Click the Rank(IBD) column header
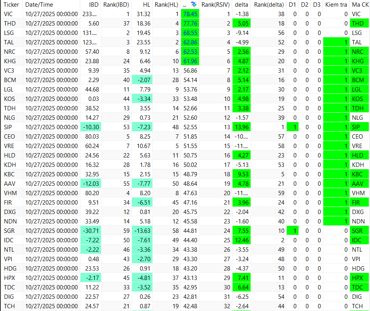 116,4
